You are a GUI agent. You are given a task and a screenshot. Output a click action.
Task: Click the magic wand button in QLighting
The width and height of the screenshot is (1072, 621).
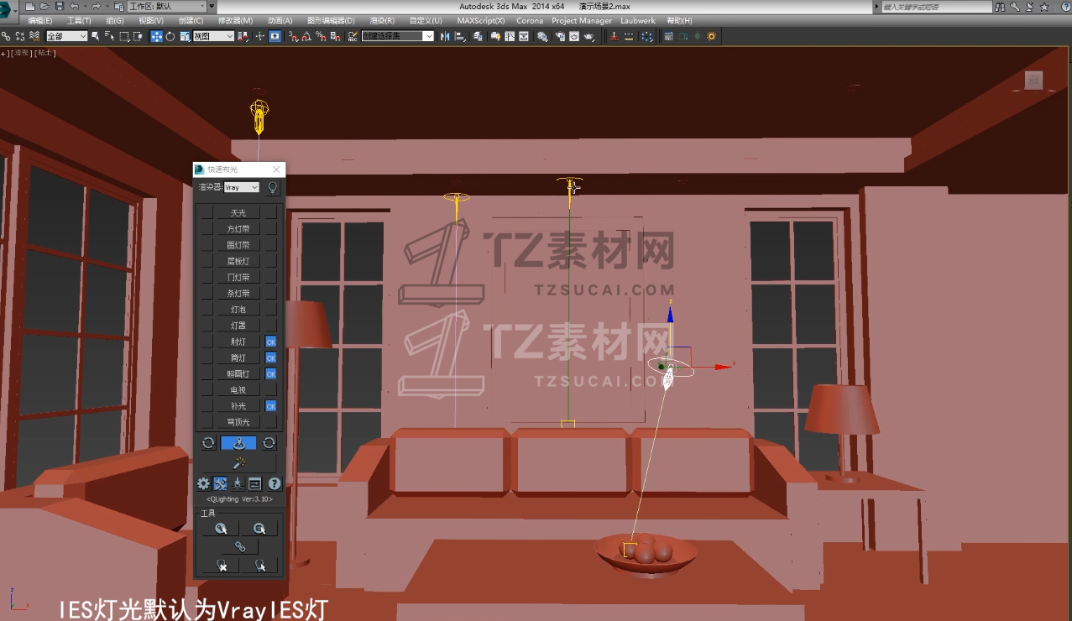pyautogui.click(x=238, y=463)
